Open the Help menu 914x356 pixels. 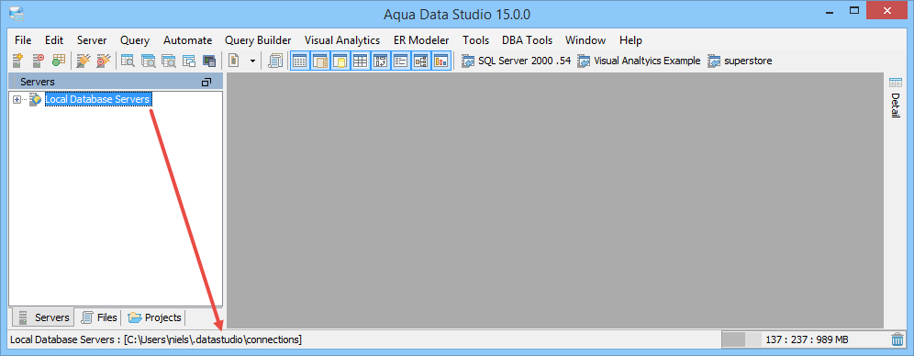pos(630,40)
